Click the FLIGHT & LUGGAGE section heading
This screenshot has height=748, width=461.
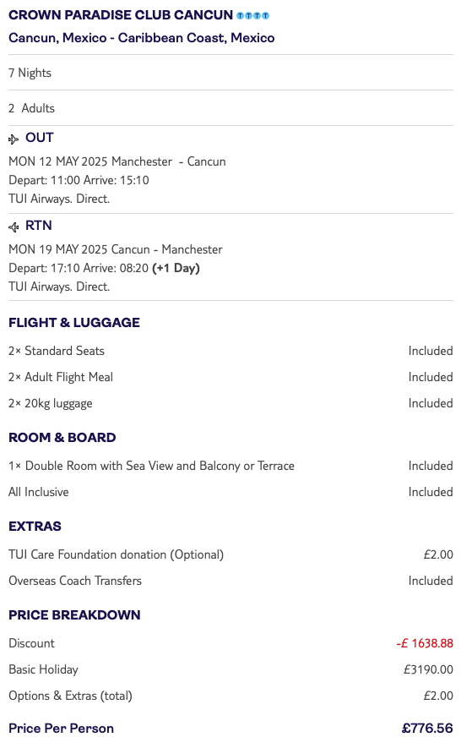click(x=74, y=323)
